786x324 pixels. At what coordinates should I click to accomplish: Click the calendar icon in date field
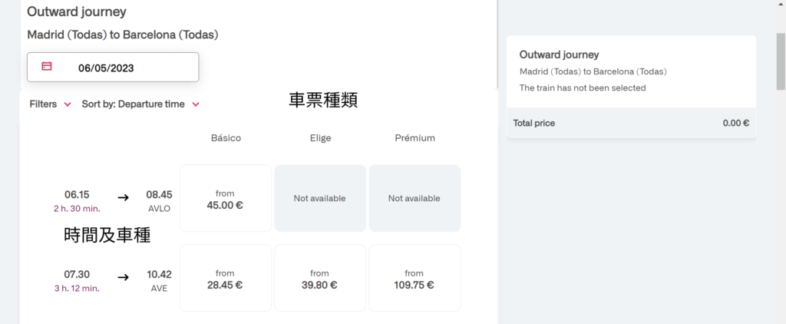(x=47, y=66)
